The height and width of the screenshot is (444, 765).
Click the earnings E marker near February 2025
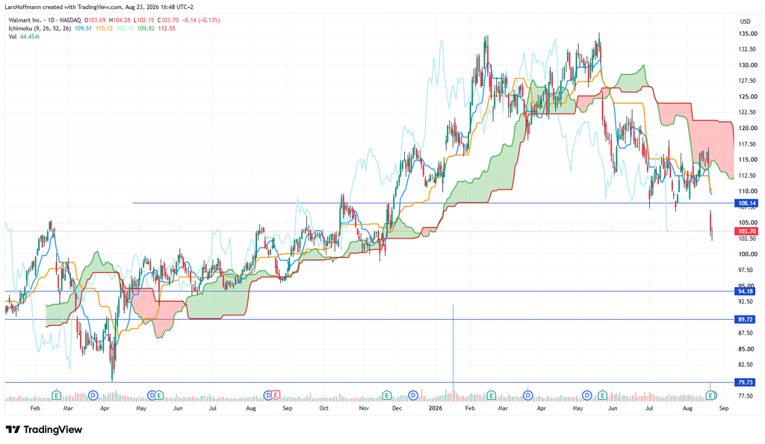coord(57,395)
